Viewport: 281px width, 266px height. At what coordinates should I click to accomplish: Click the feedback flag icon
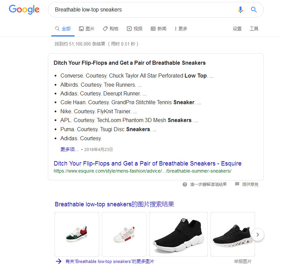[237, 184]
